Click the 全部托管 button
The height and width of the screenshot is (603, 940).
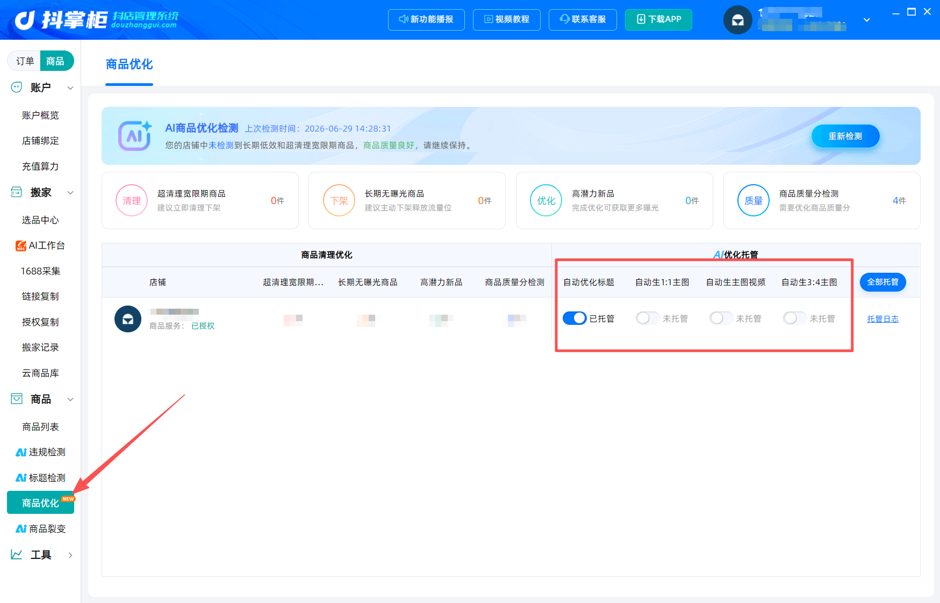pos(882,282)
